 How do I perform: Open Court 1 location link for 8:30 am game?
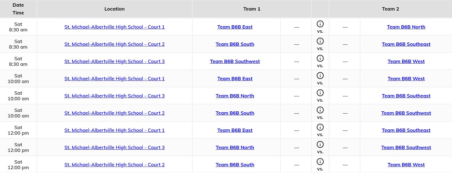pyautogui.click(x=114, y=27)
